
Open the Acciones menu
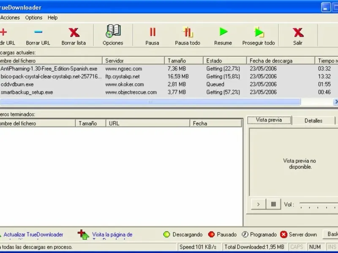point(10,18)
